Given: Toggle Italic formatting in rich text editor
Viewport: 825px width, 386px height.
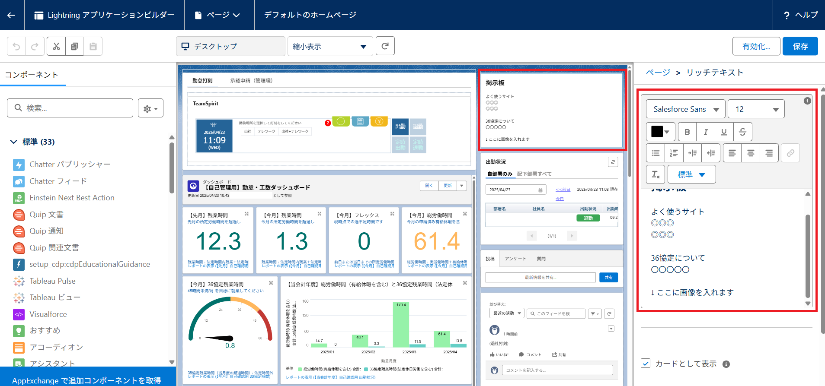Looking at the screenshot, I should click(706, 132).
